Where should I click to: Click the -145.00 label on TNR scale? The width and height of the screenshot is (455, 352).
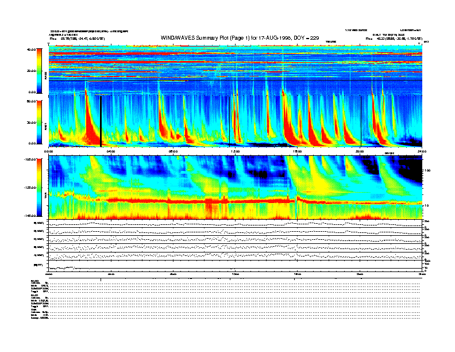coord(30,216)
